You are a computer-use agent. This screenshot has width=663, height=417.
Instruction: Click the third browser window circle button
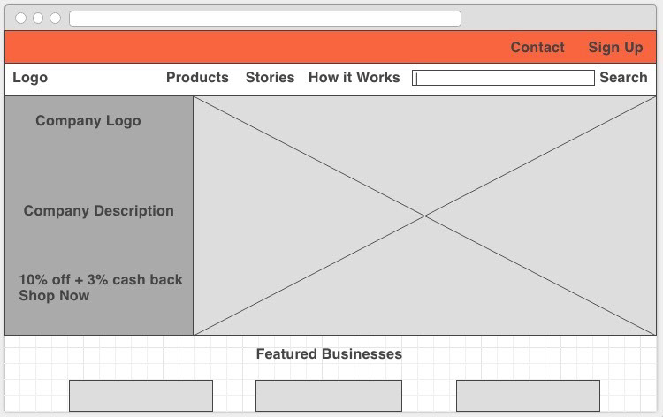point(56,19)
